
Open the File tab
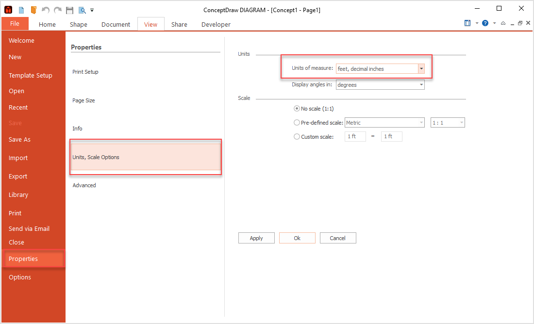click(15, 23)
